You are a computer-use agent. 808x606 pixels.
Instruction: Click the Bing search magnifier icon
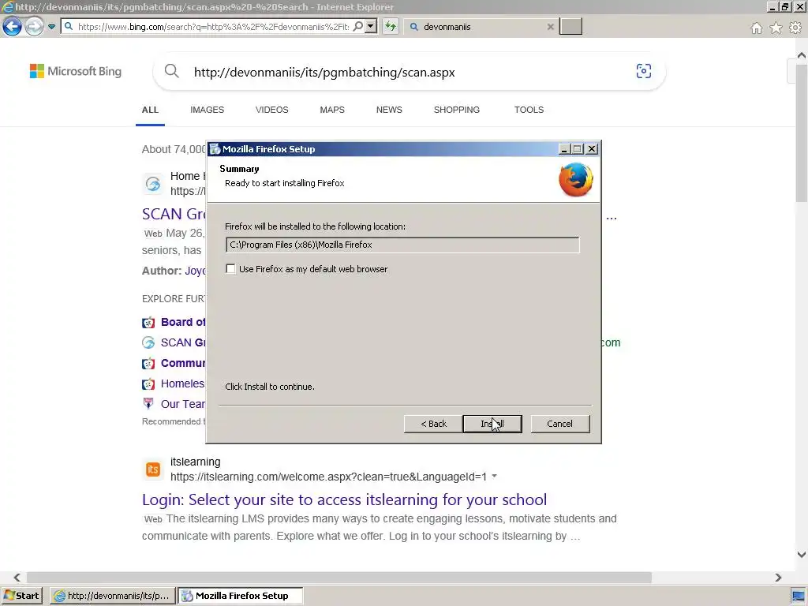[171, 71]
